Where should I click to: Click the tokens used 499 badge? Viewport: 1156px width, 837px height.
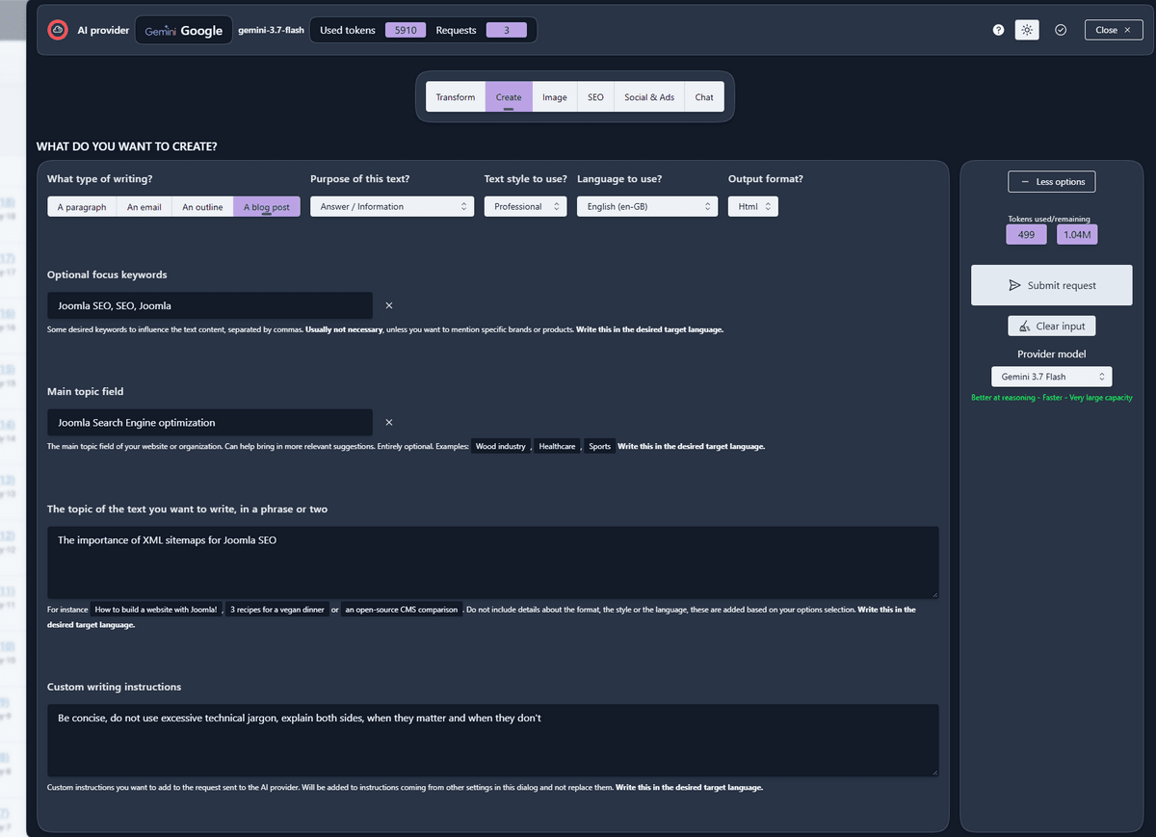point(1026,234)
